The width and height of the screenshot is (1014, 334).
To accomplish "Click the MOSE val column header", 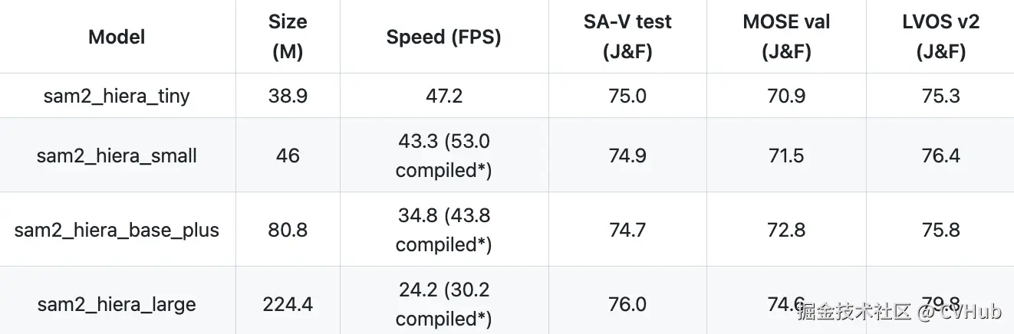I will [786, 37].
